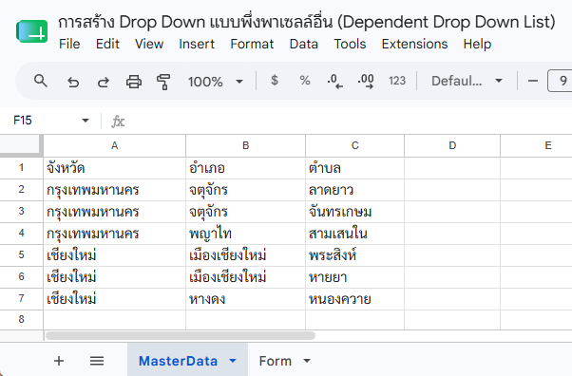Select เมืองเชียงใหม่ cell in row 5
The height and width of the screenshot is (376, 572).
(245, 255)
